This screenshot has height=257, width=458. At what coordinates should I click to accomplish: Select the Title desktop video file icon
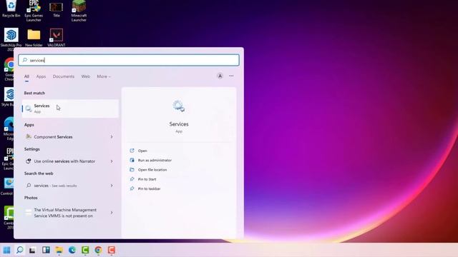click(57, 9)
